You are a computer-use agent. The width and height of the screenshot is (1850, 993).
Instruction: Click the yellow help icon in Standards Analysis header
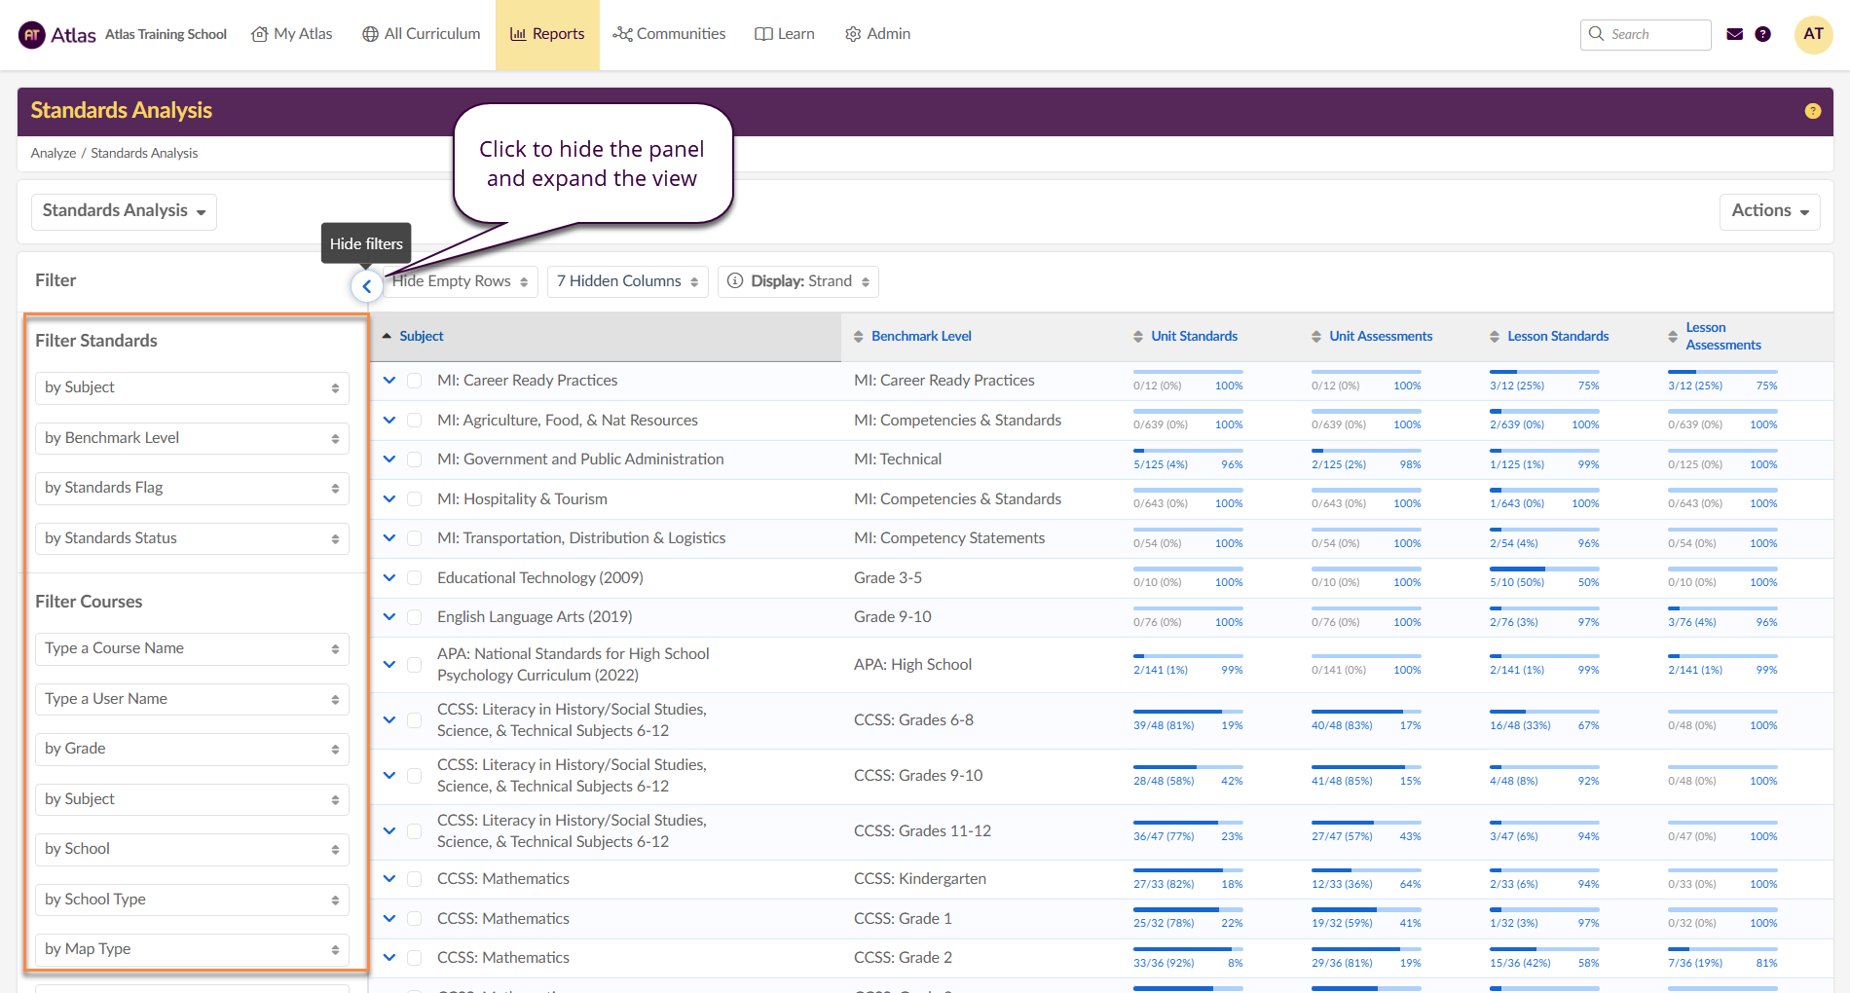(1812, 111)
